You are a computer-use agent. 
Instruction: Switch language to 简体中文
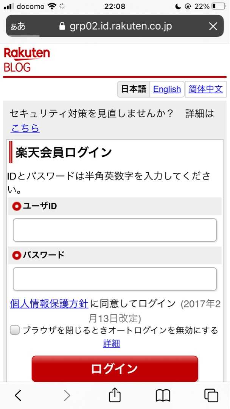tap(205, 89)
